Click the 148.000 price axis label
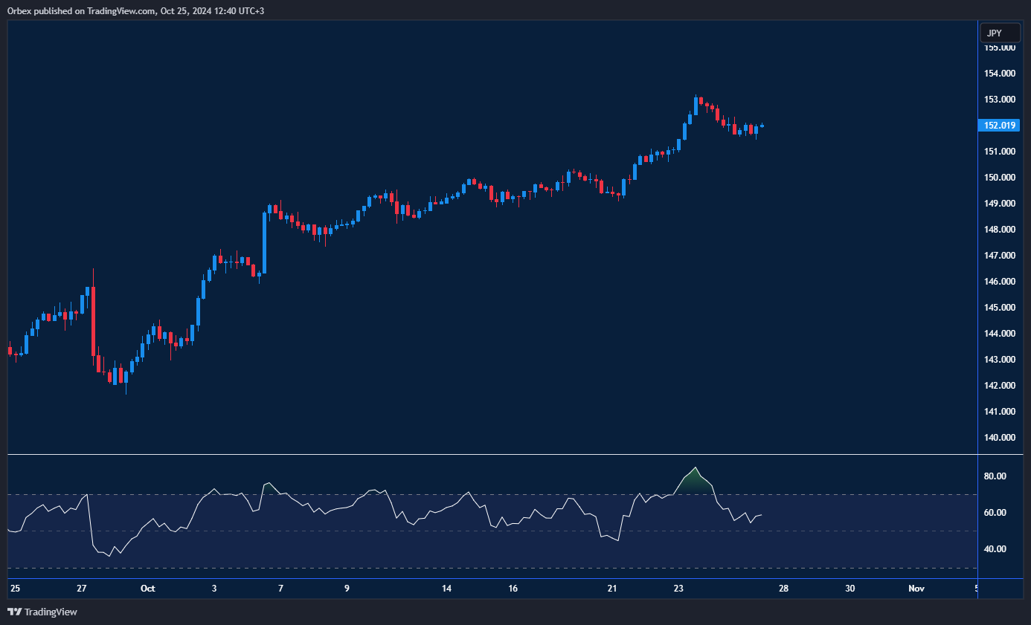The width and height of the screenshot is (1031, 625). tap(1000, 230)
